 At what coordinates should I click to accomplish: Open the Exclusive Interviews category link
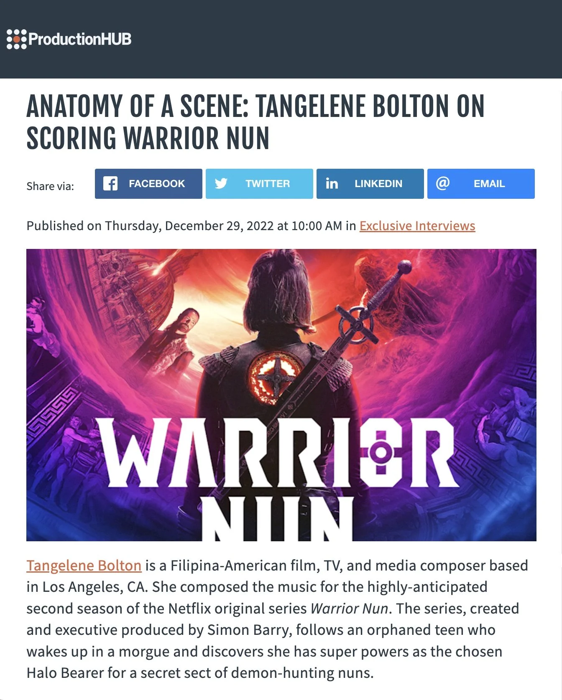(417, 226)
